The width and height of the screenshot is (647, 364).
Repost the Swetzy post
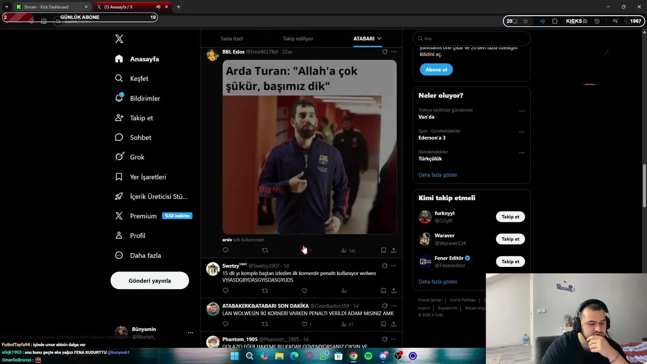pyautogui.click(x=265, y=291)
